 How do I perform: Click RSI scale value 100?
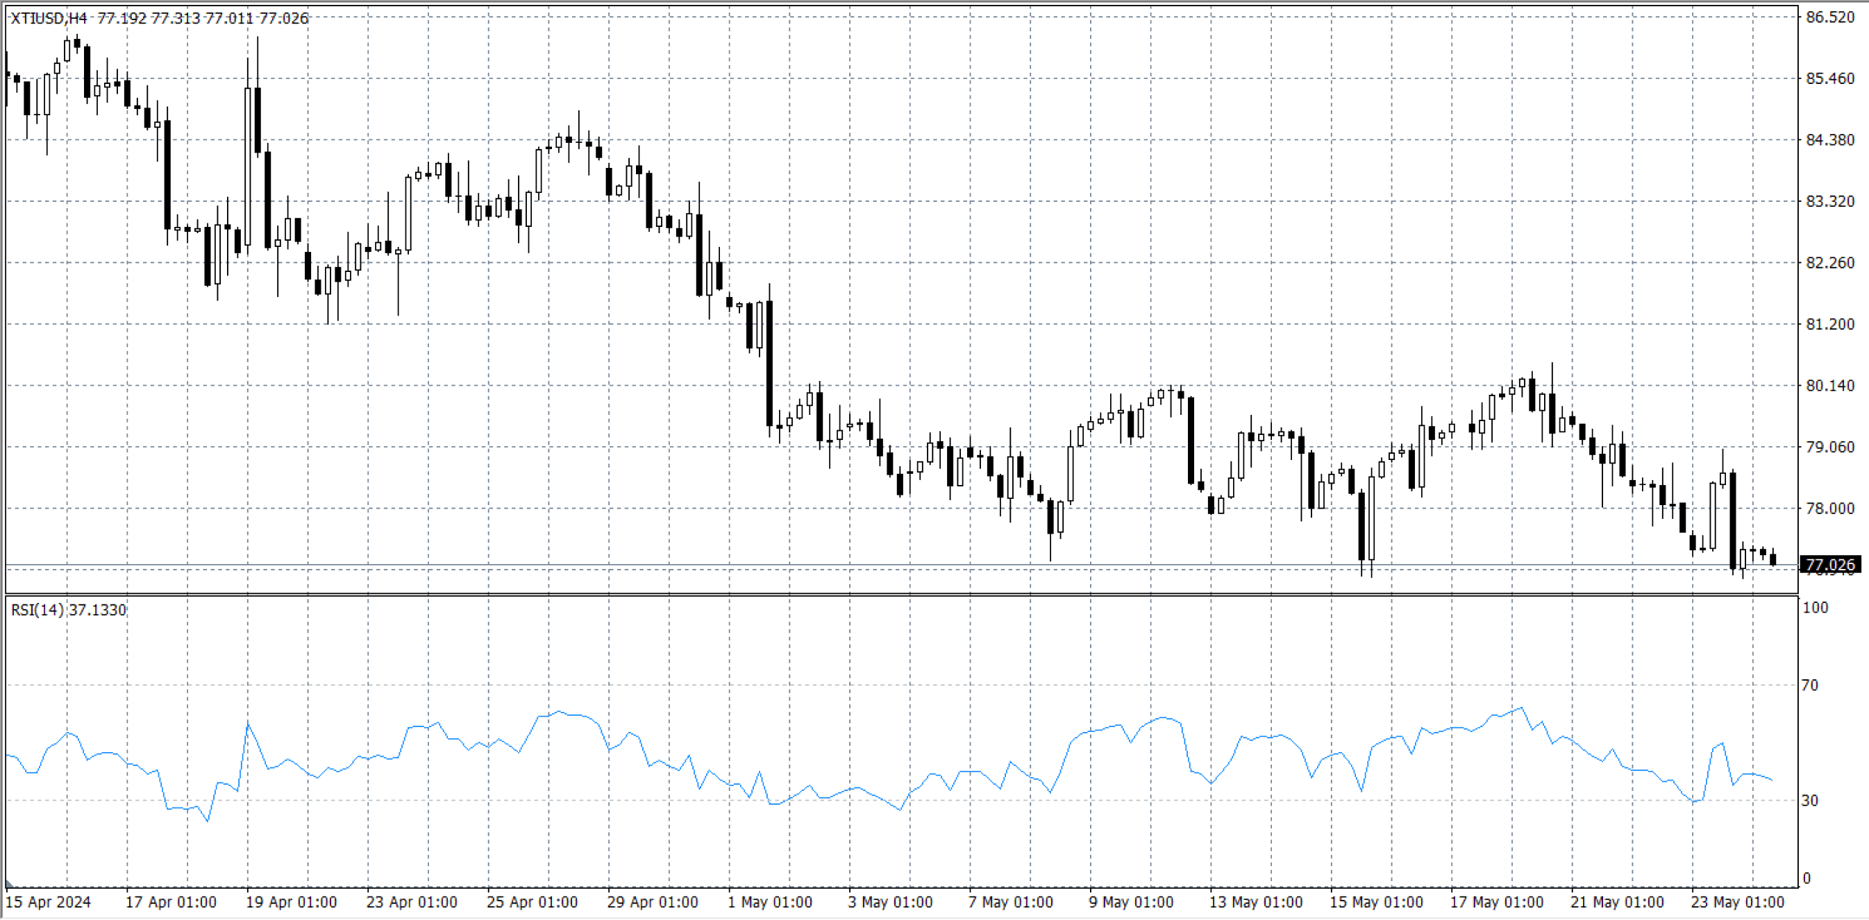tap(1815, 608)
